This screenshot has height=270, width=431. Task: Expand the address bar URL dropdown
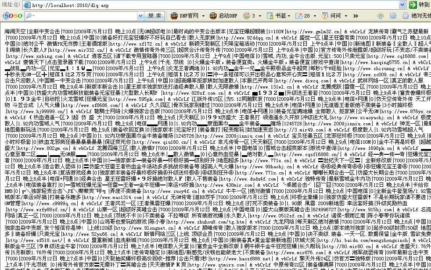(x=402, y=5)
